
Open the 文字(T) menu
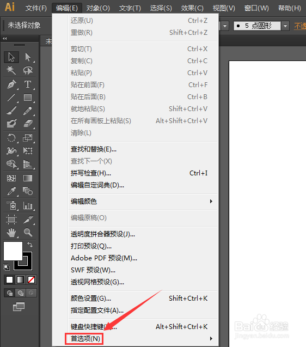130,8
